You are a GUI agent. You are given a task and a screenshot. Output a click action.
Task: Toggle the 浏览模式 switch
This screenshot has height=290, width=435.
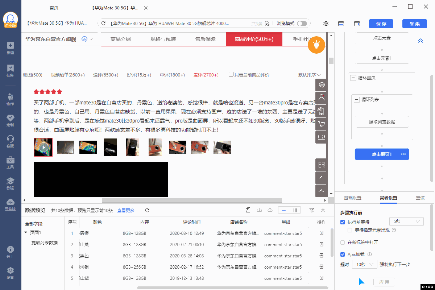[x=302, y=24]
